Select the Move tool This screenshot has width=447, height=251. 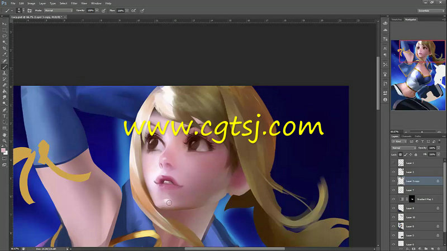click(4, 24)
